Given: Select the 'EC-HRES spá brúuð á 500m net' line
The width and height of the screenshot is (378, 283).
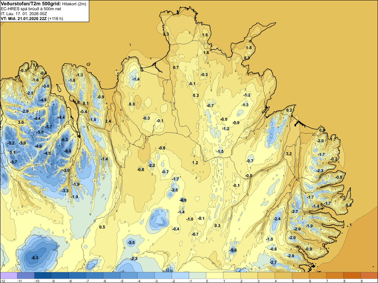Looking at the screenshot, I should tap(31, 9).
